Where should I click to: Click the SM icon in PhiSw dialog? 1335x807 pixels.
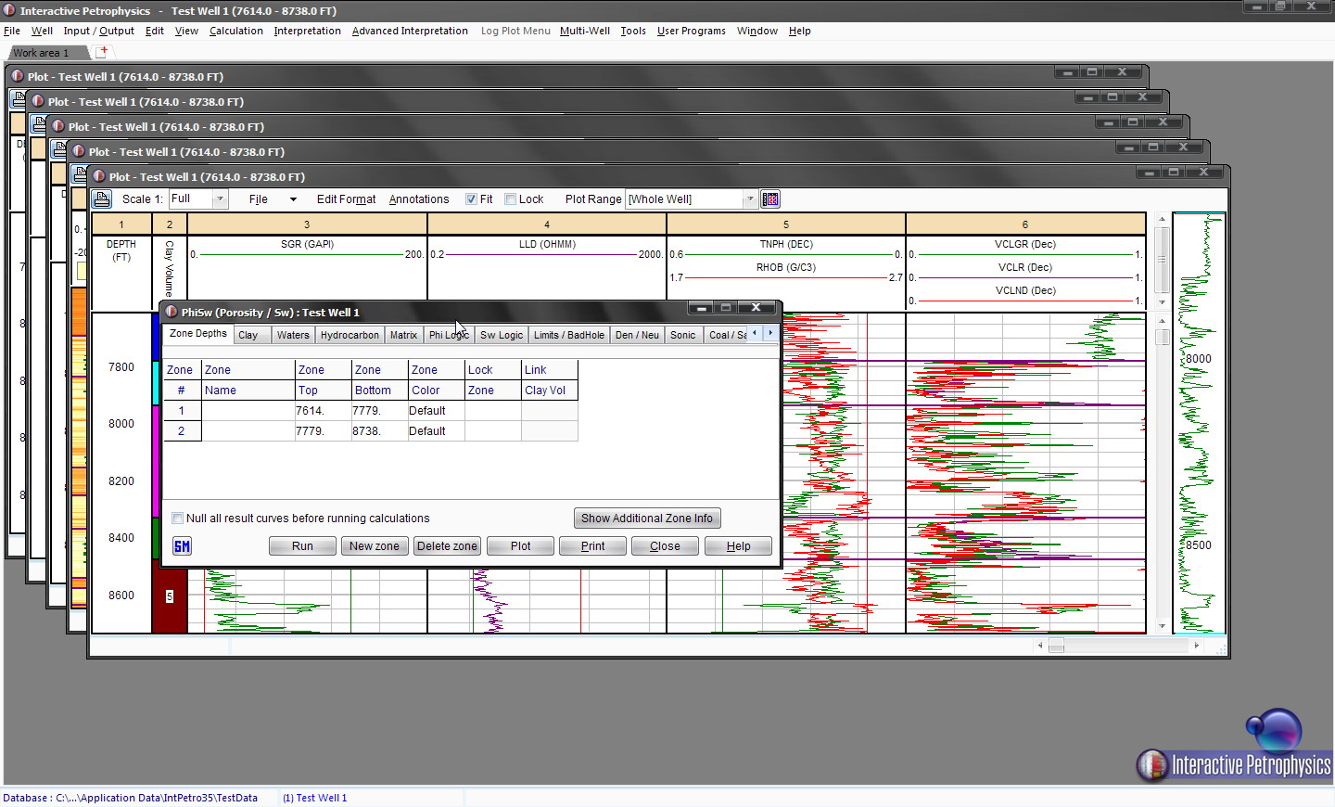pos(182,546)
